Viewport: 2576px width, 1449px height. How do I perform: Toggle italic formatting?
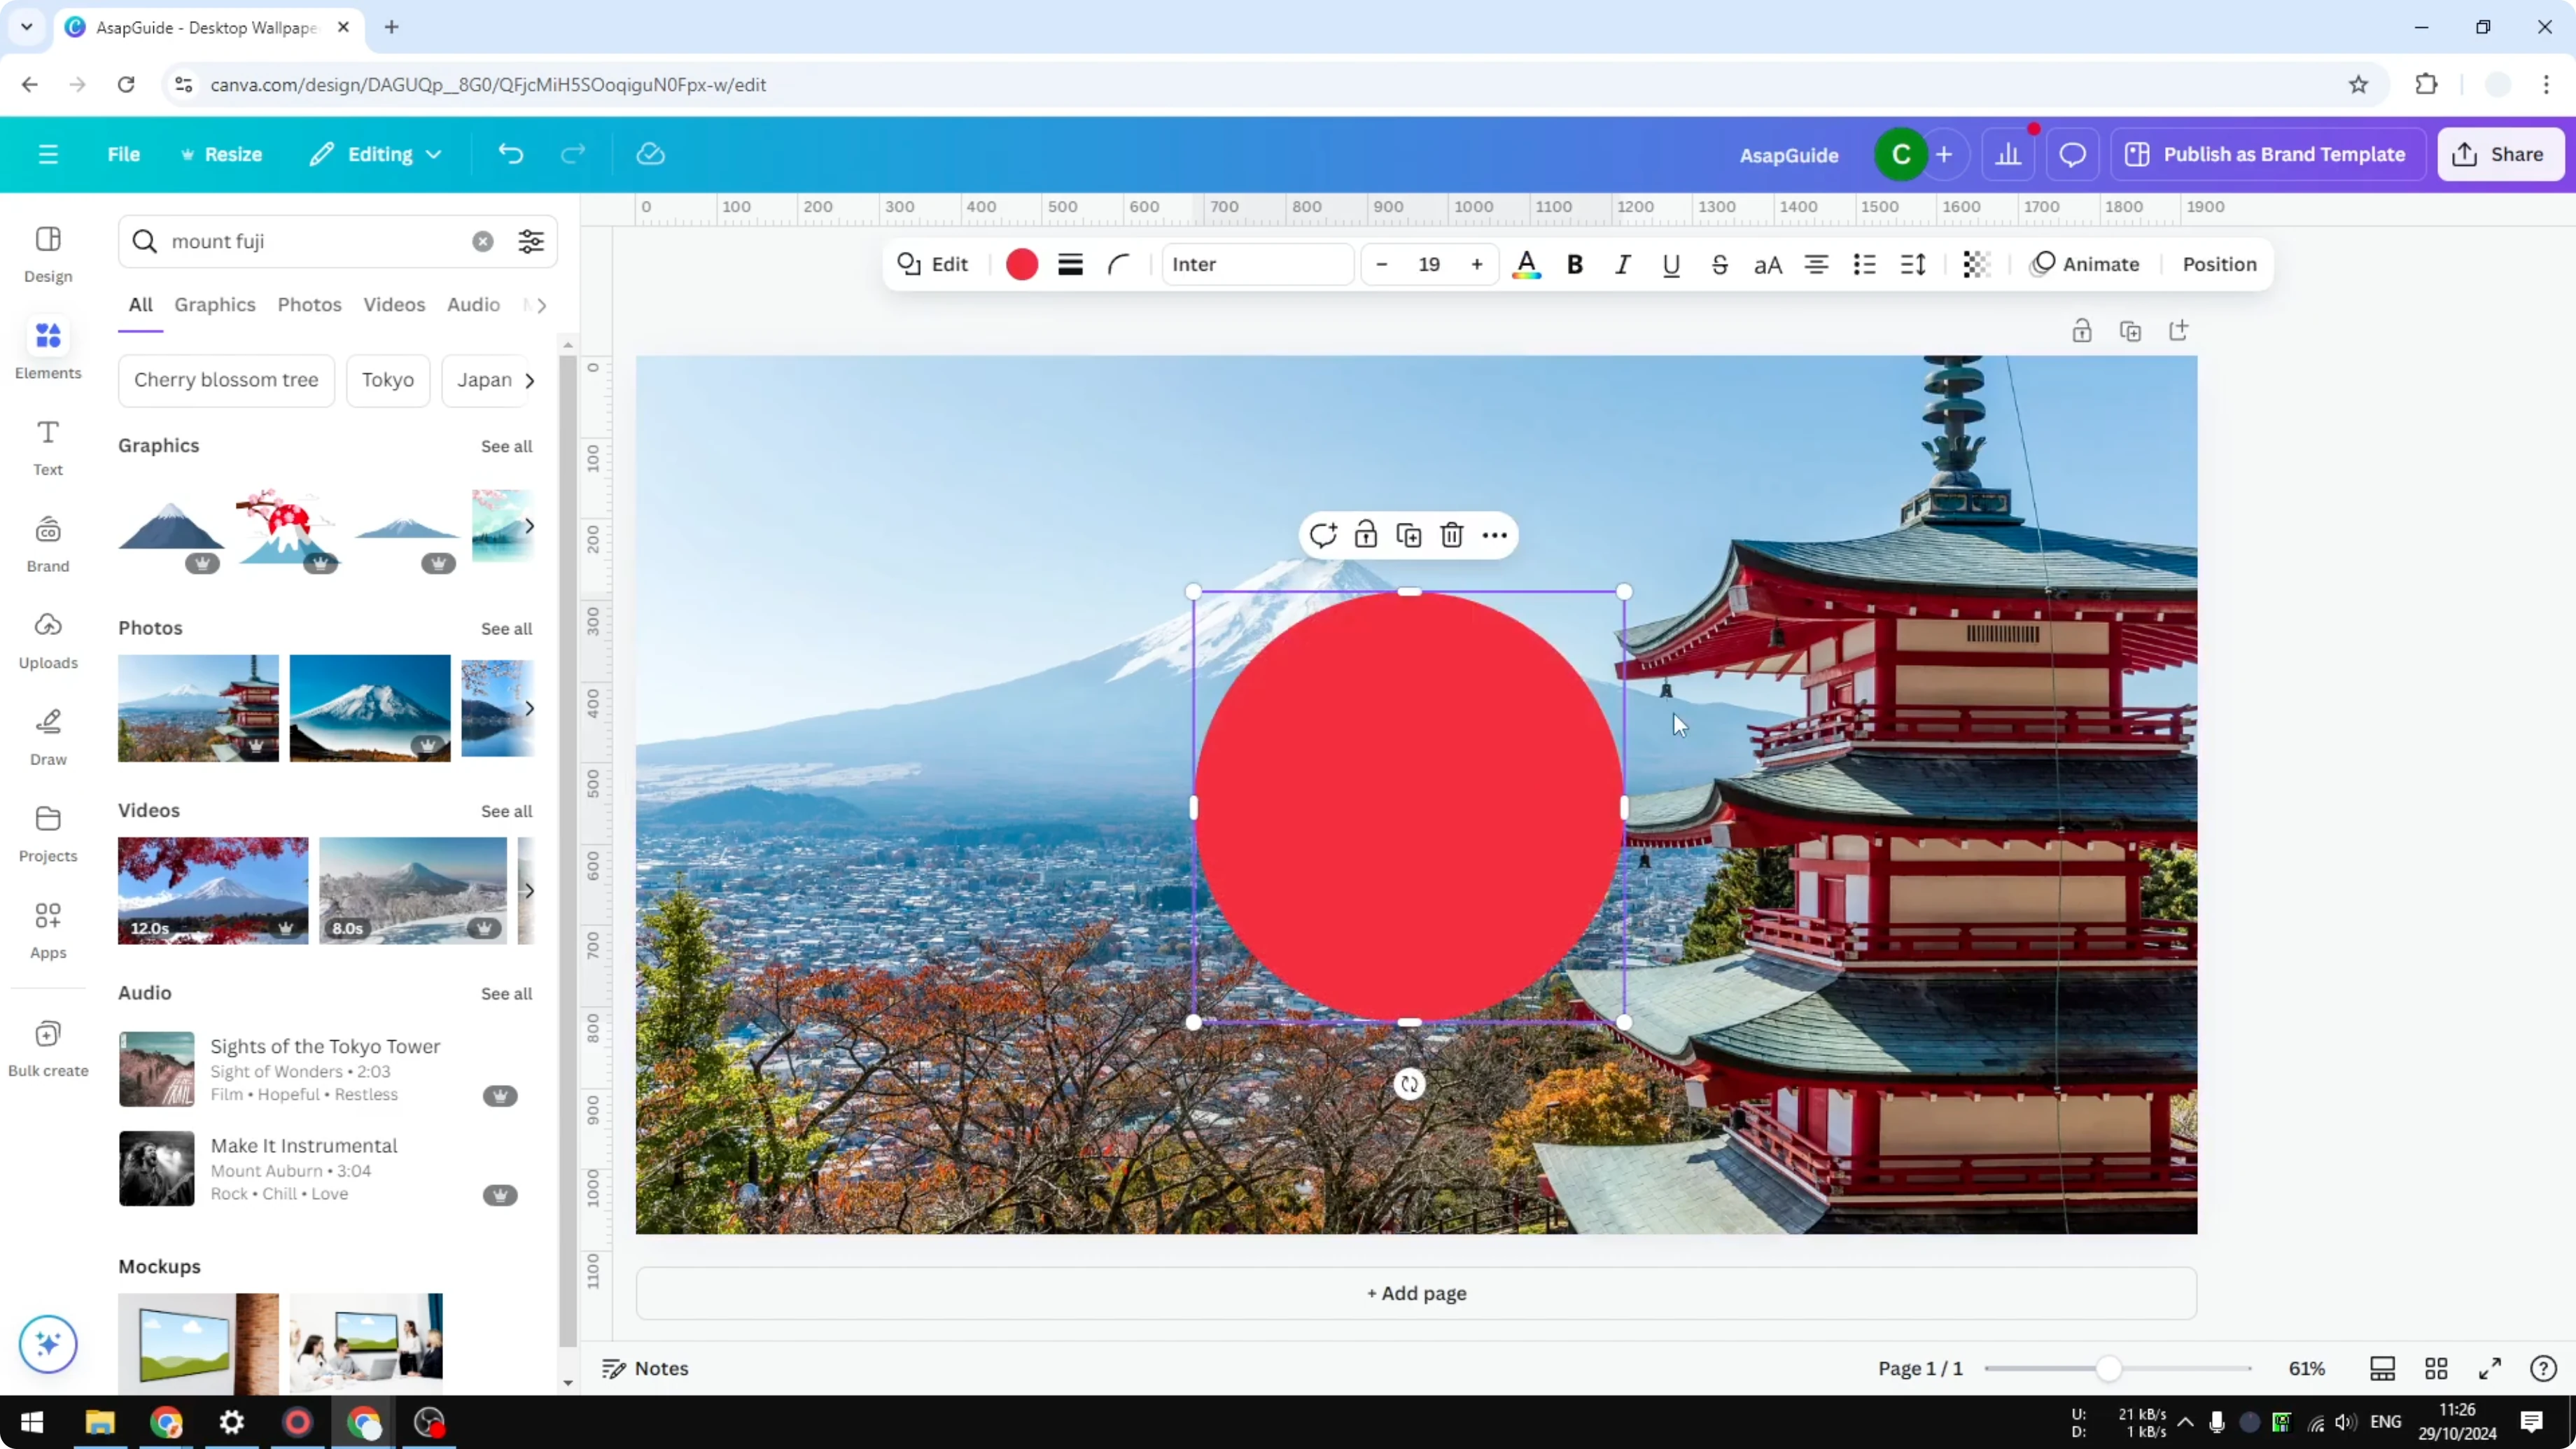click(x=1622, y=264)
